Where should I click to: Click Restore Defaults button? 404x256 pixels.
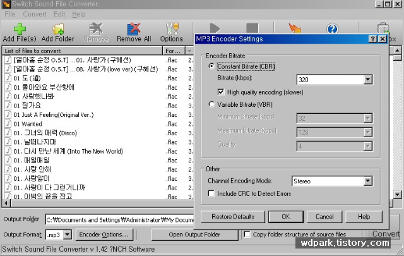coord(233,217)
